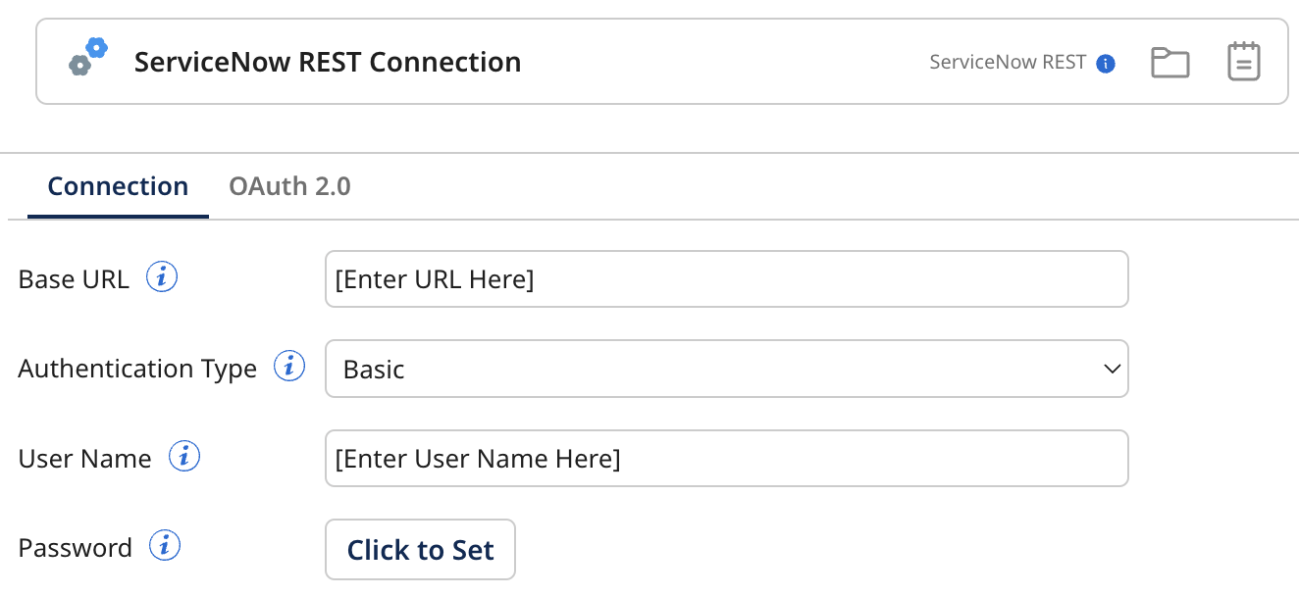Click the info icon next to ServiceNow REST label
1299x596 pixels.
click(1106, 63)
